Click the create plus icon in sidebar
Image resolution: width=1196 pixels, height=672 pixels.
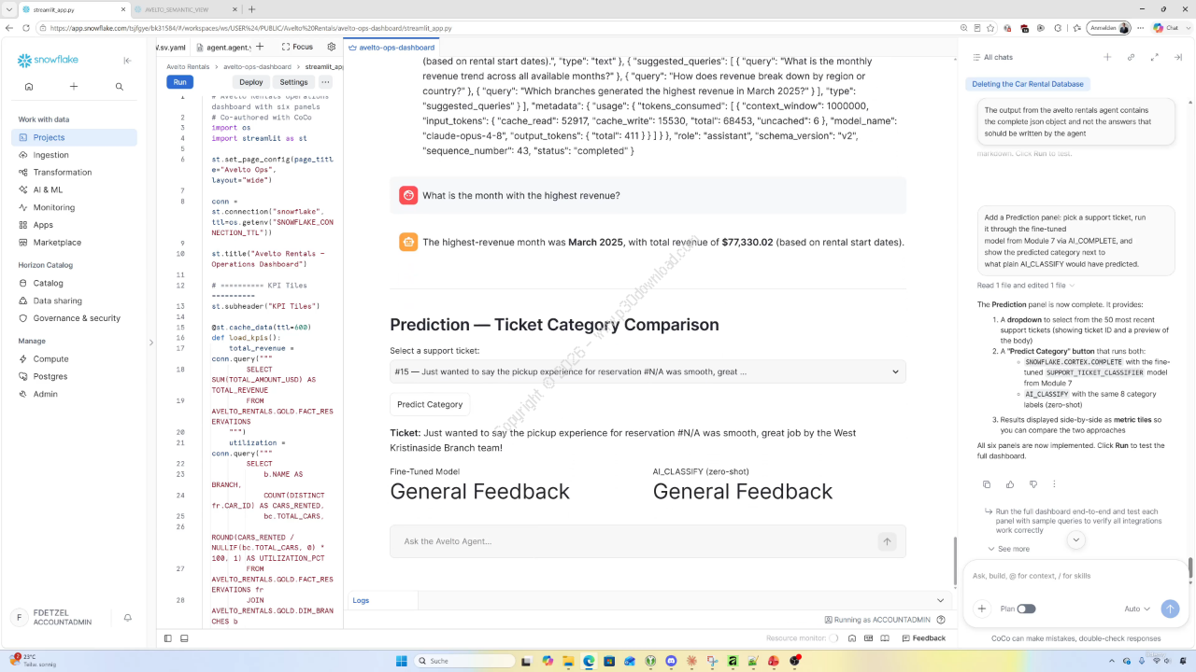(74, 87)
